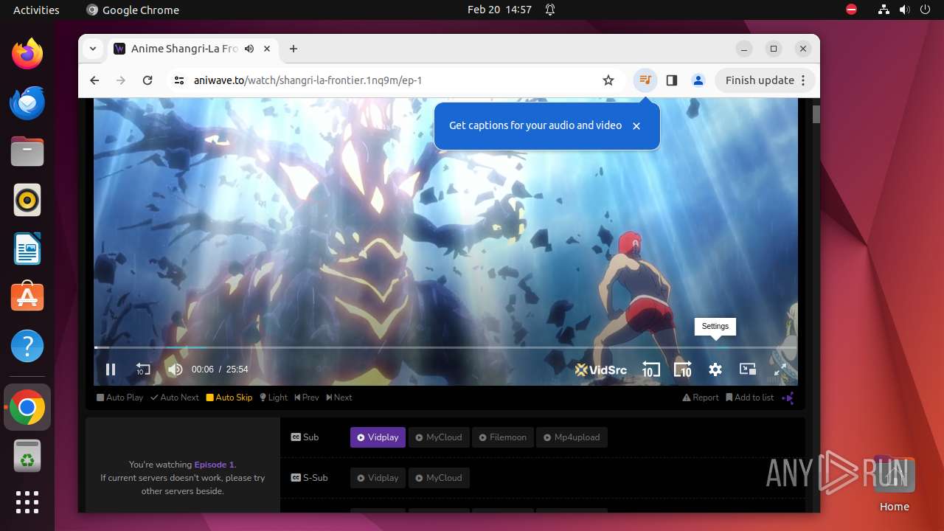The image size is (944, 531).
Task: Click Finish update button
Action: [x=759, y=80]
